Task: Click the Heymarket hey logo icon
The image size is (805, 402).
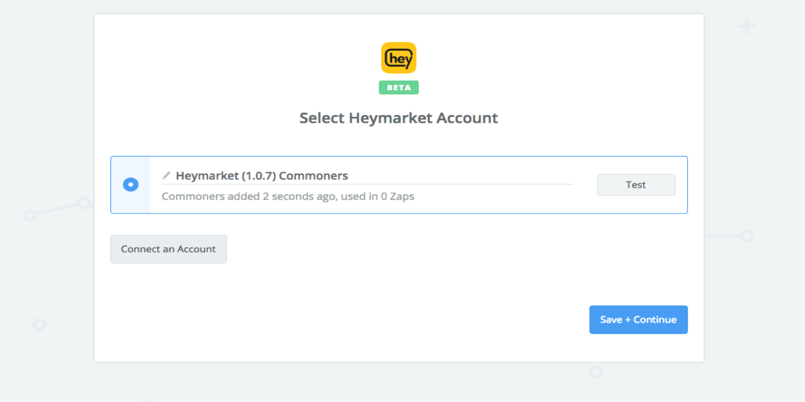Action: pos(399,58)
